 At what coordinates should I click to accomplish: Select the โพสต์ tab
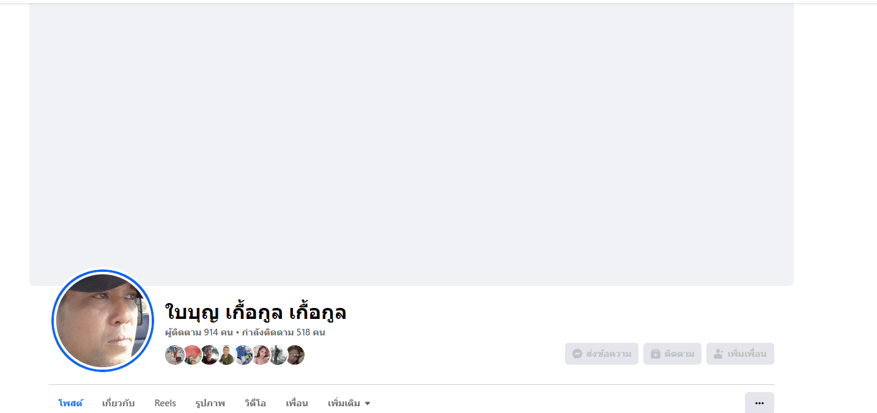click(x=70, y=403)
